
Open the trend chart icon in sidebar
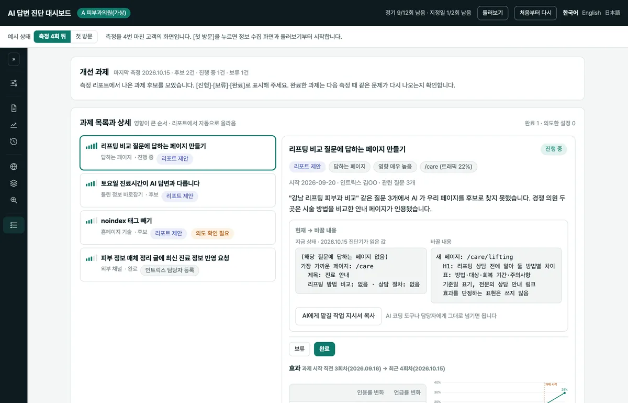14,125
